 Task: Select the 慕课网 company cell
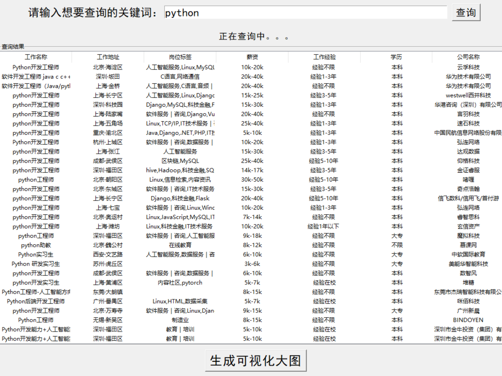[468, 245]
